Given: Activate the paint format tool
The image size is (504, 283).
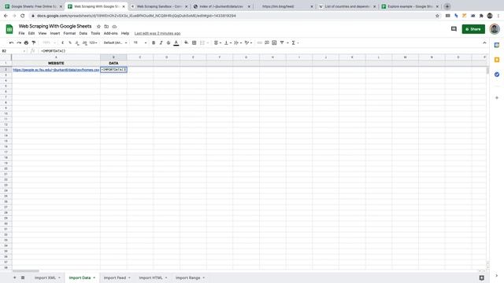Looking at the screenshot, I should click(34, 42).
